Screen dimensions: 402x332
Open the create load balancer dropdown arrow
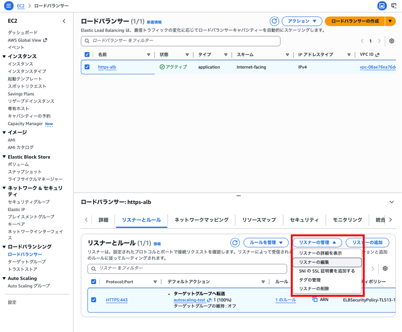[390, 21]
